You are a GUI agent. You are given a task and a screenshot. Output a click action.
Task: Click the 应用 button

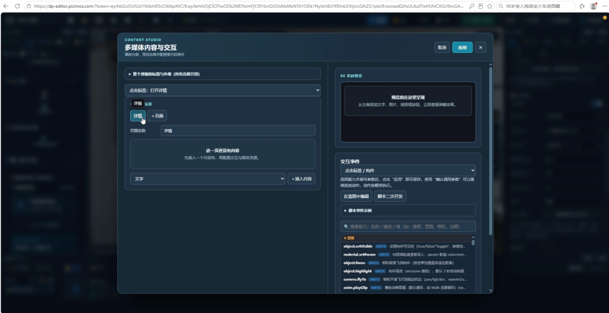(462, 47)
